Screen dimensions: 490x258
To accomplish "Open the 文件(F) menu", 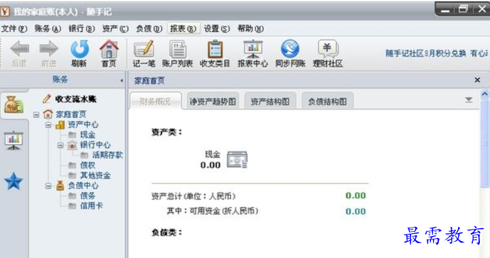I will click(14, 28).
